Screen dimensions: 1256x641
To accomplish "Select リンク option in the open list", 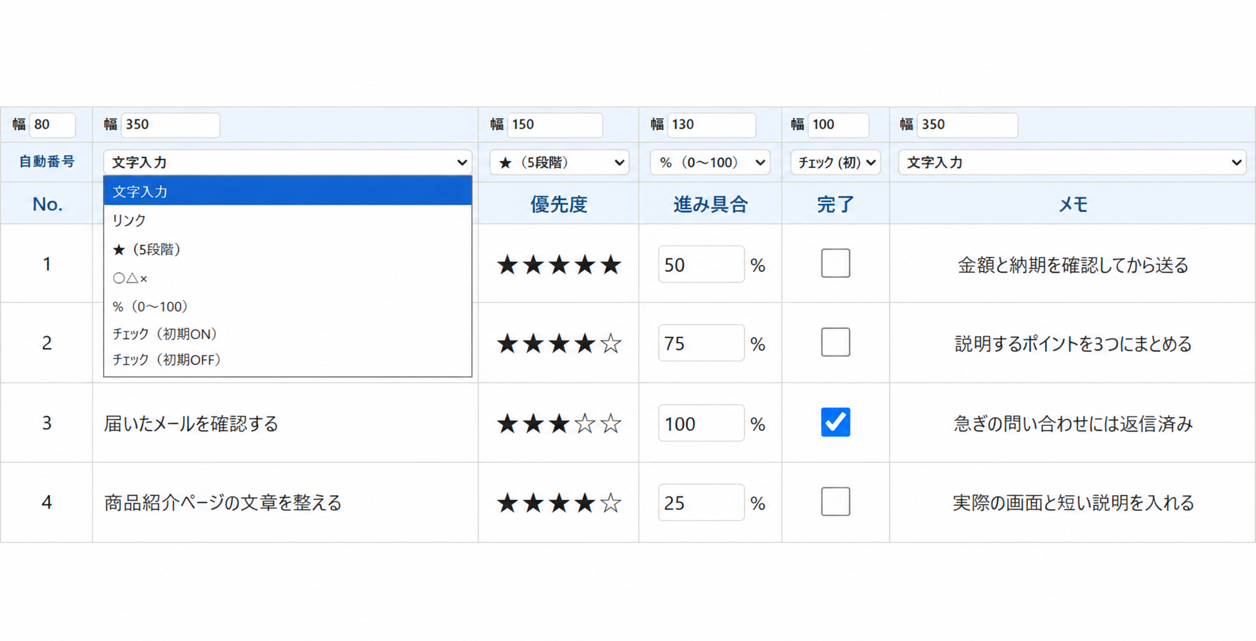I will (288, 220).
